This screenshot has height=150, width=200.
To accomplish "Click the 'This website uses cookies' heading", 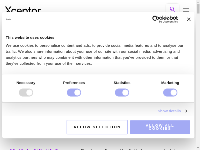I will coord(30,37).
